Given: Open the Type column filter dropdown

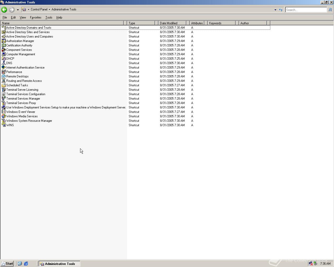Looking at the screenshot, I should click(x=156, y=23).
